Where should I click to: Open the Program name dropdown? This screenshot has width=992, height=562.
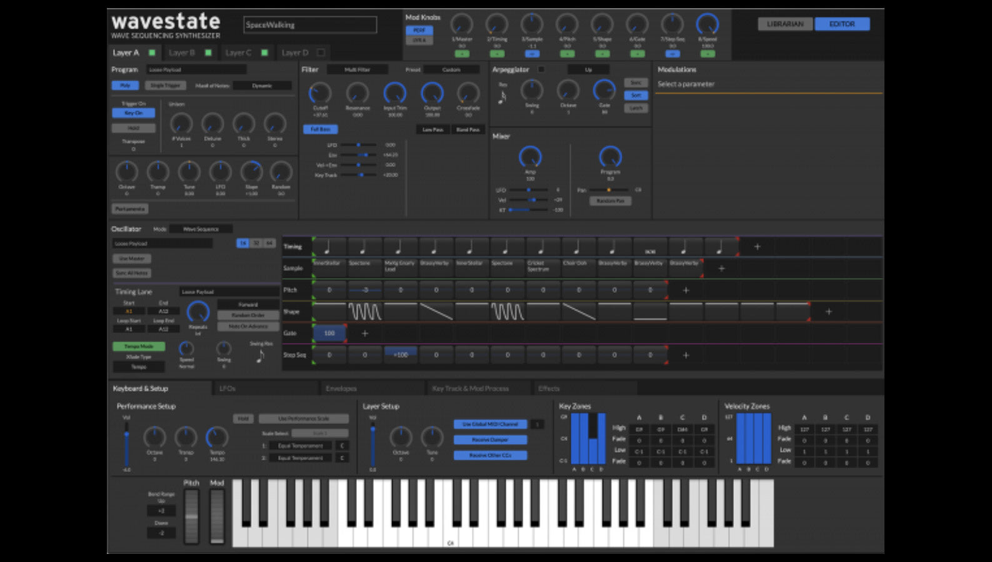coord(196,70)
